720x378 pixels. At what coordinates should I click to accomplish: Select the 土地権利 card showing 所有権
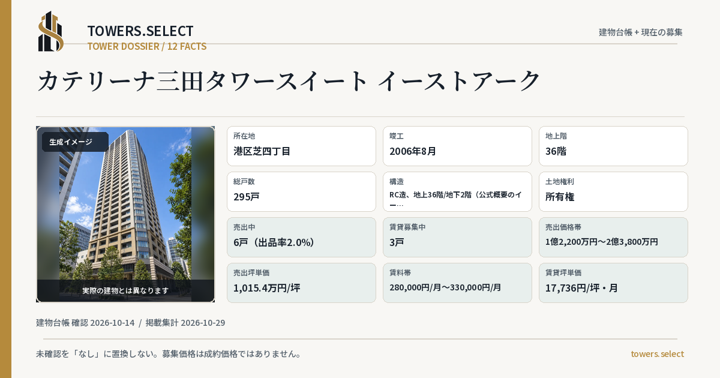pos(613,191)
